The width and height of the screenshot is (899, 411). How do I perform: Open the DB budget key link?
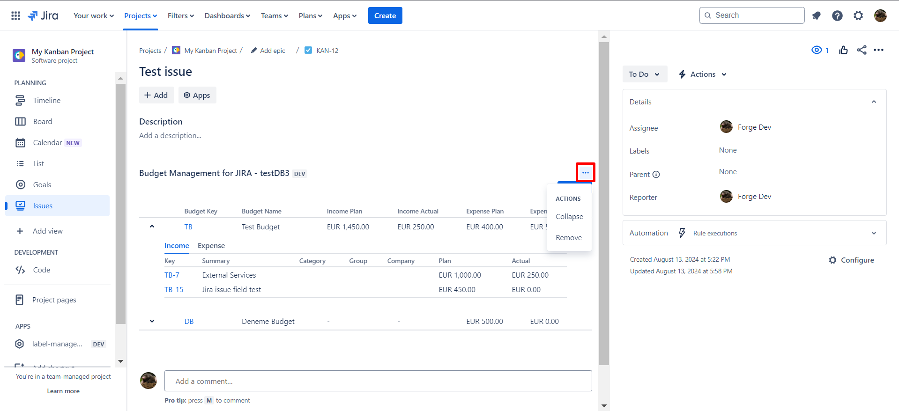click(x=189, y=321)
